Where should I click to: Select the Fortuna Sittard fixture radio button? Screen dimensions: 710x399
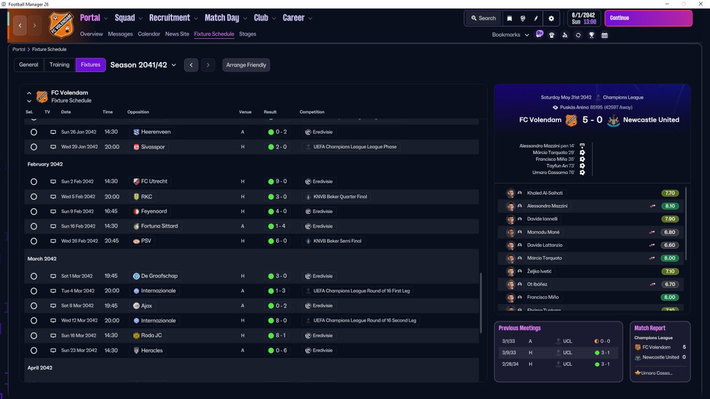34,226
